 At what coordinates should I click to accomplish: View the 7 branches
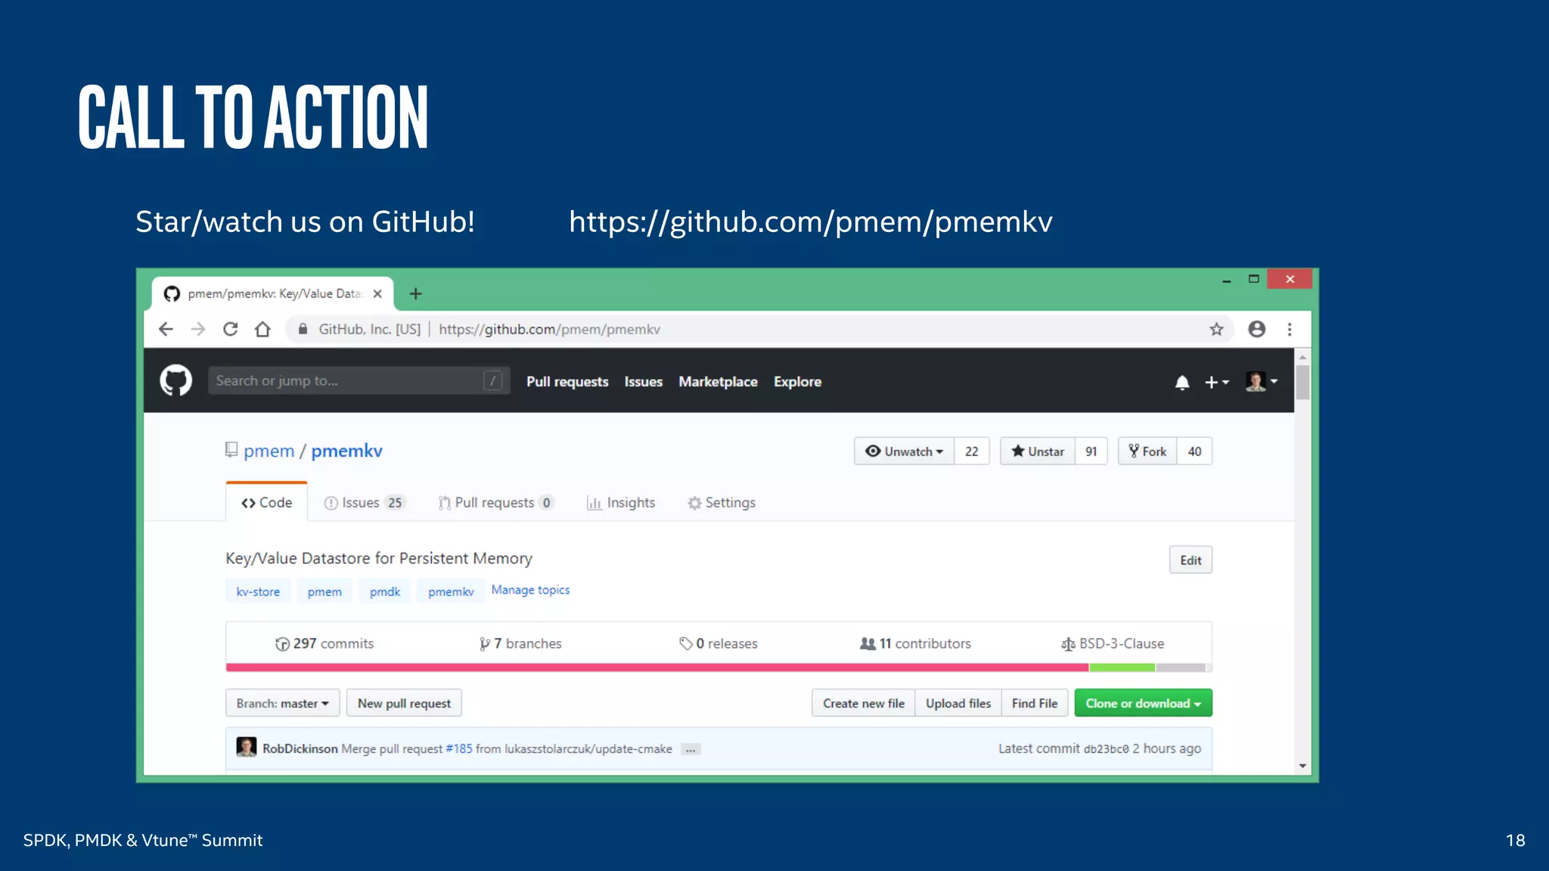[520, 643]
